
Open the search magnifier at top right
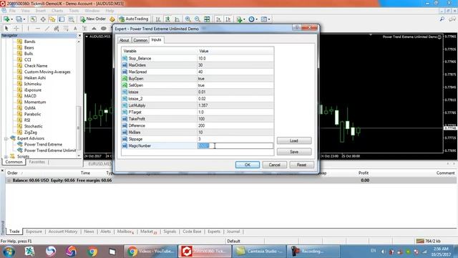[442, 19]
